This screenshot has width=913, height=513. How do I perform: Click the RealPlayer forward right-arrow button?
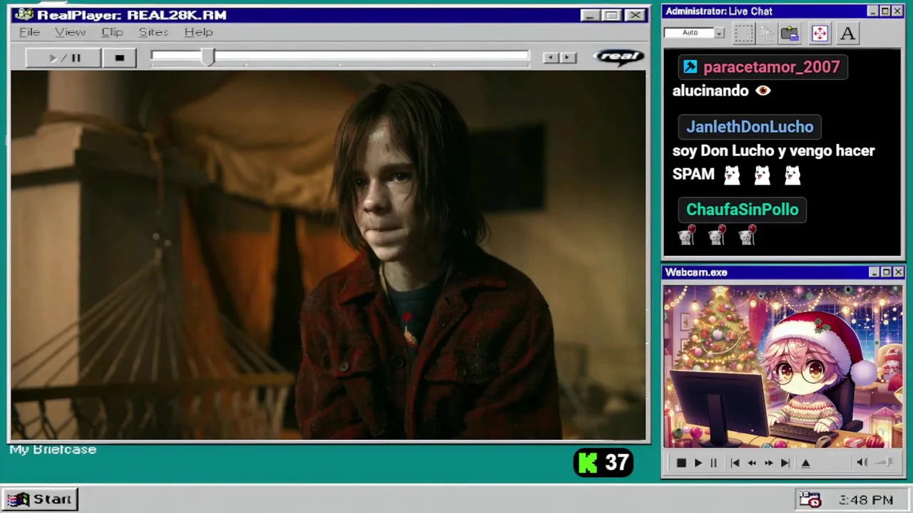568,58
